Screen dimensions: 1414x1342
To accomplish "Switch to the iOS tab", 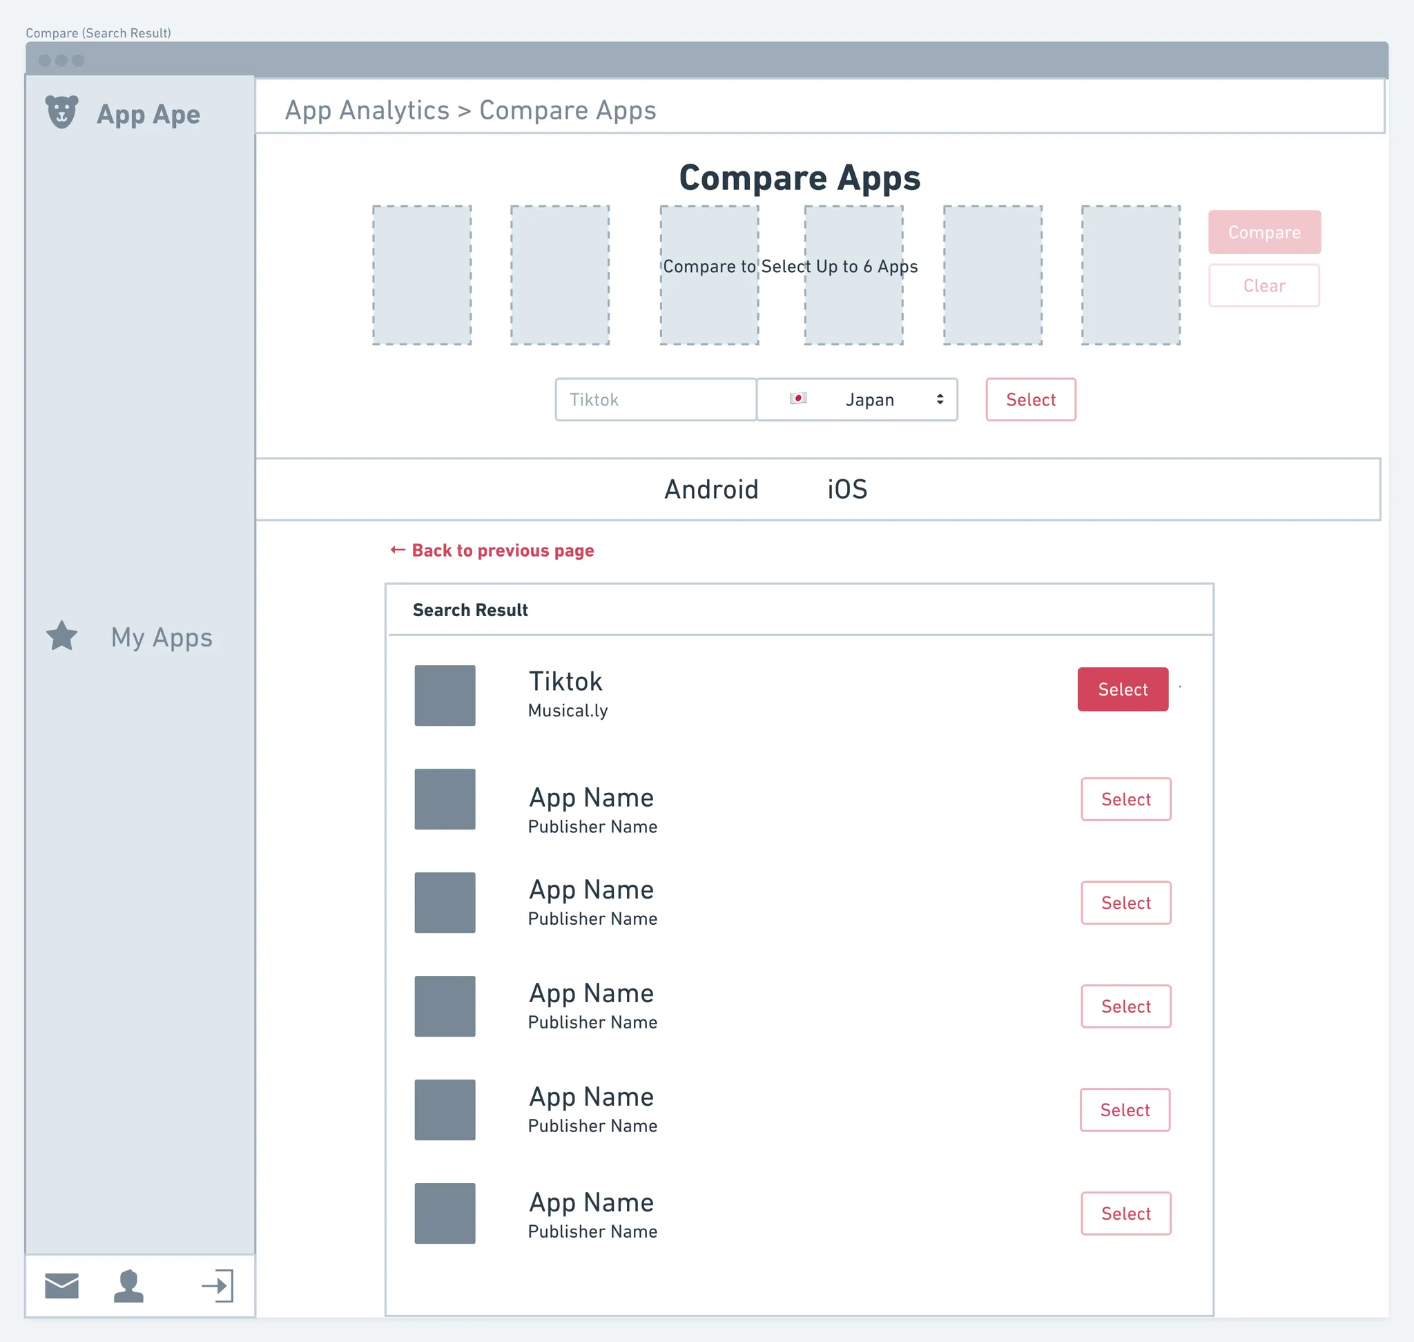I will pos(847,489).
